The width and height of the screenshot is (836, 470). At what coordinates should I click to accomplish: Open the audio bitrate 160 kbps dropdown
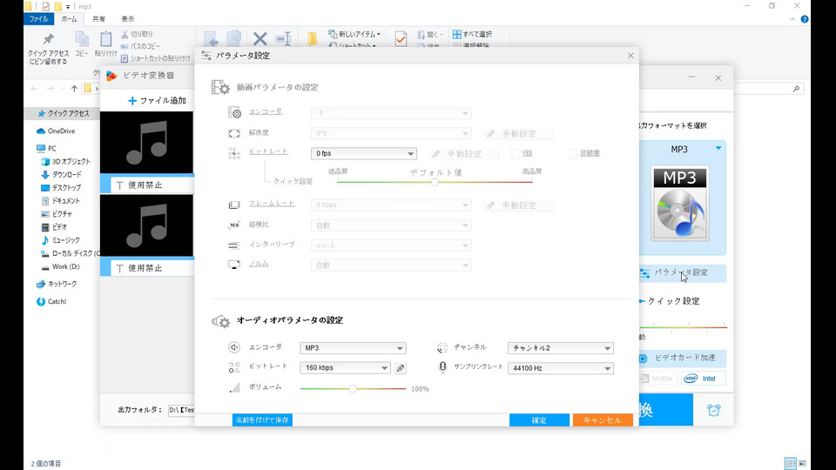345,367
